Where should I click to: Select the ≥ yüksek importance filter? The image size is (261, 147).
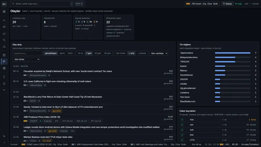pyautogui.click(x=142, y=53)
